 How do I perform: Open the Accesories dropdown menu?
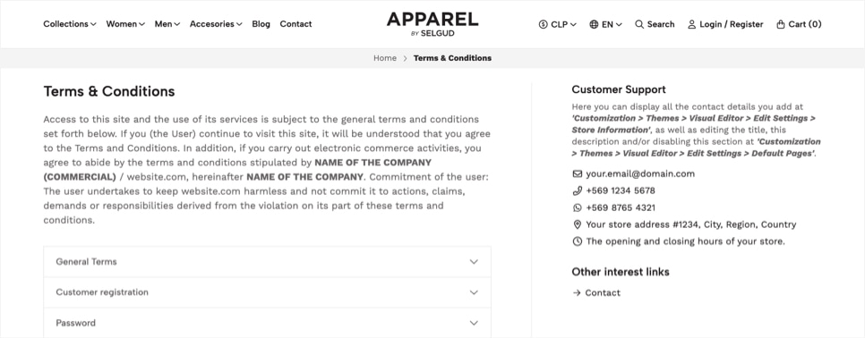pos(217,24)
